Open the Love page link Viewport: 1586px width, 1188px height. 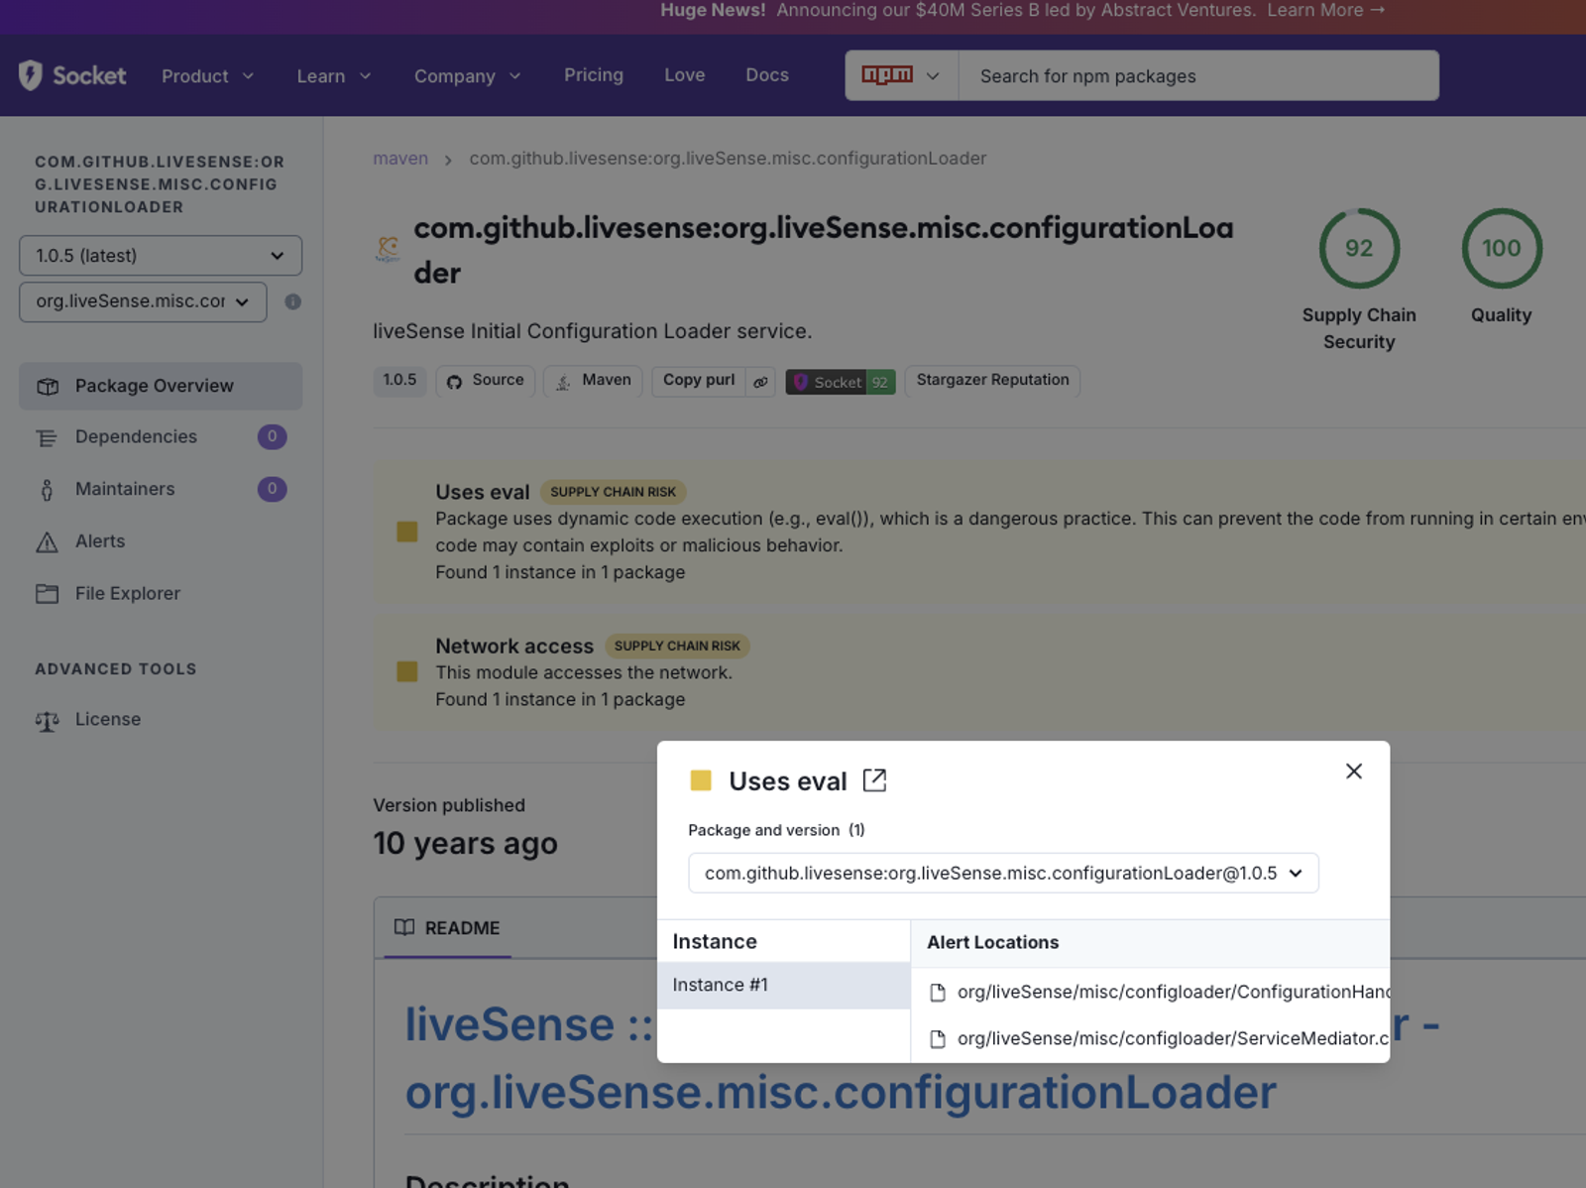tap(684, 75)
